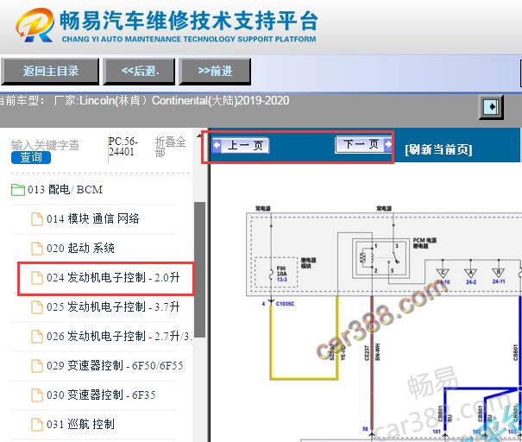Viewport: 522px width, 442px height.
Task: Open 029 变速器控制 - 6F50/6F55
Action: click(115, 365)
